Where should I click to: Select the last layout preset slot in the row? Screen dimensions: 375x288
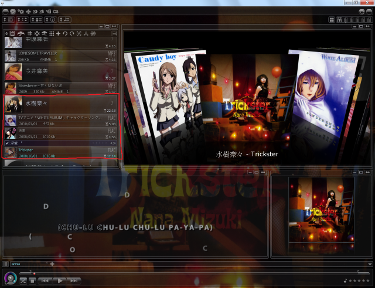coord(370,20)
